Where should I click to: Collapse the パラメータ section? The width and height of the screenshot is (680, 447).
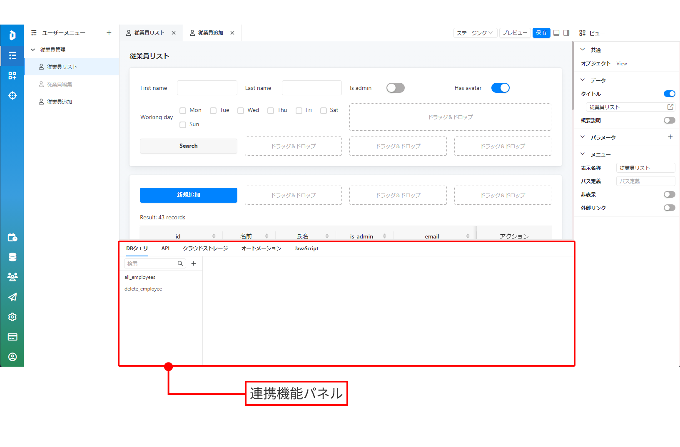tap(583, 137)
